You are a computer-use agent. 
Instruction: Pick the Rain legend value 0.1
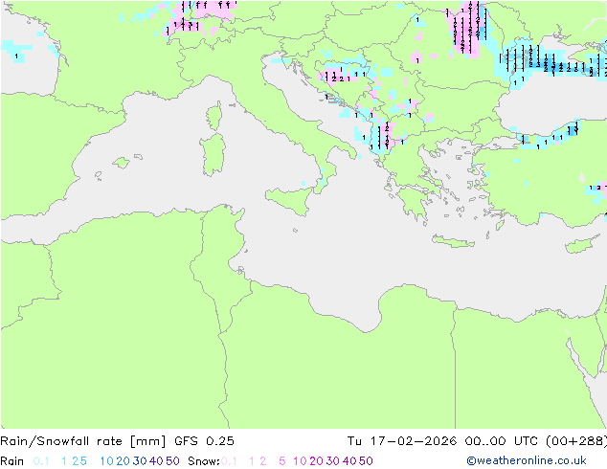(x=41, y=461)
